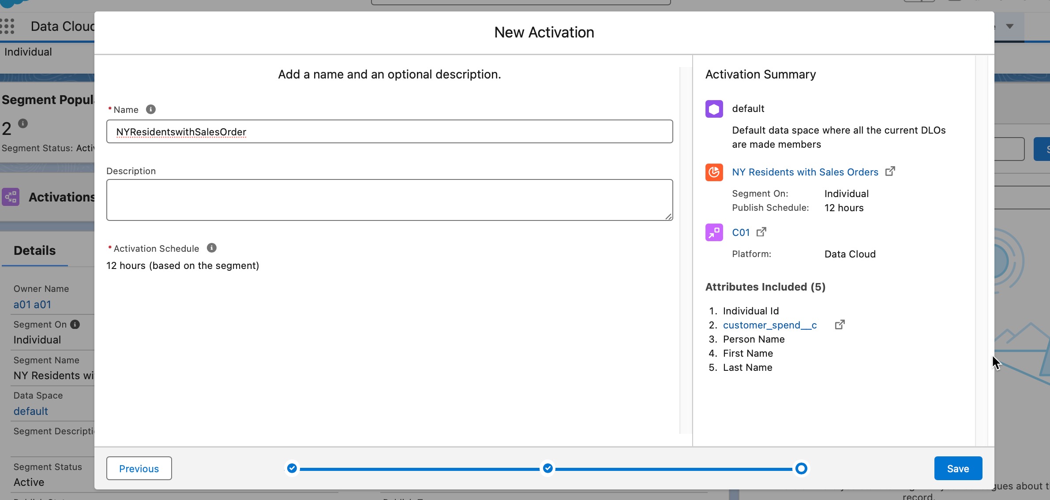Click the orange segment icon in Activation Summary
The width and height of the screenshot is (1050, 500).
pyautogui.click(x=714, y=172)
